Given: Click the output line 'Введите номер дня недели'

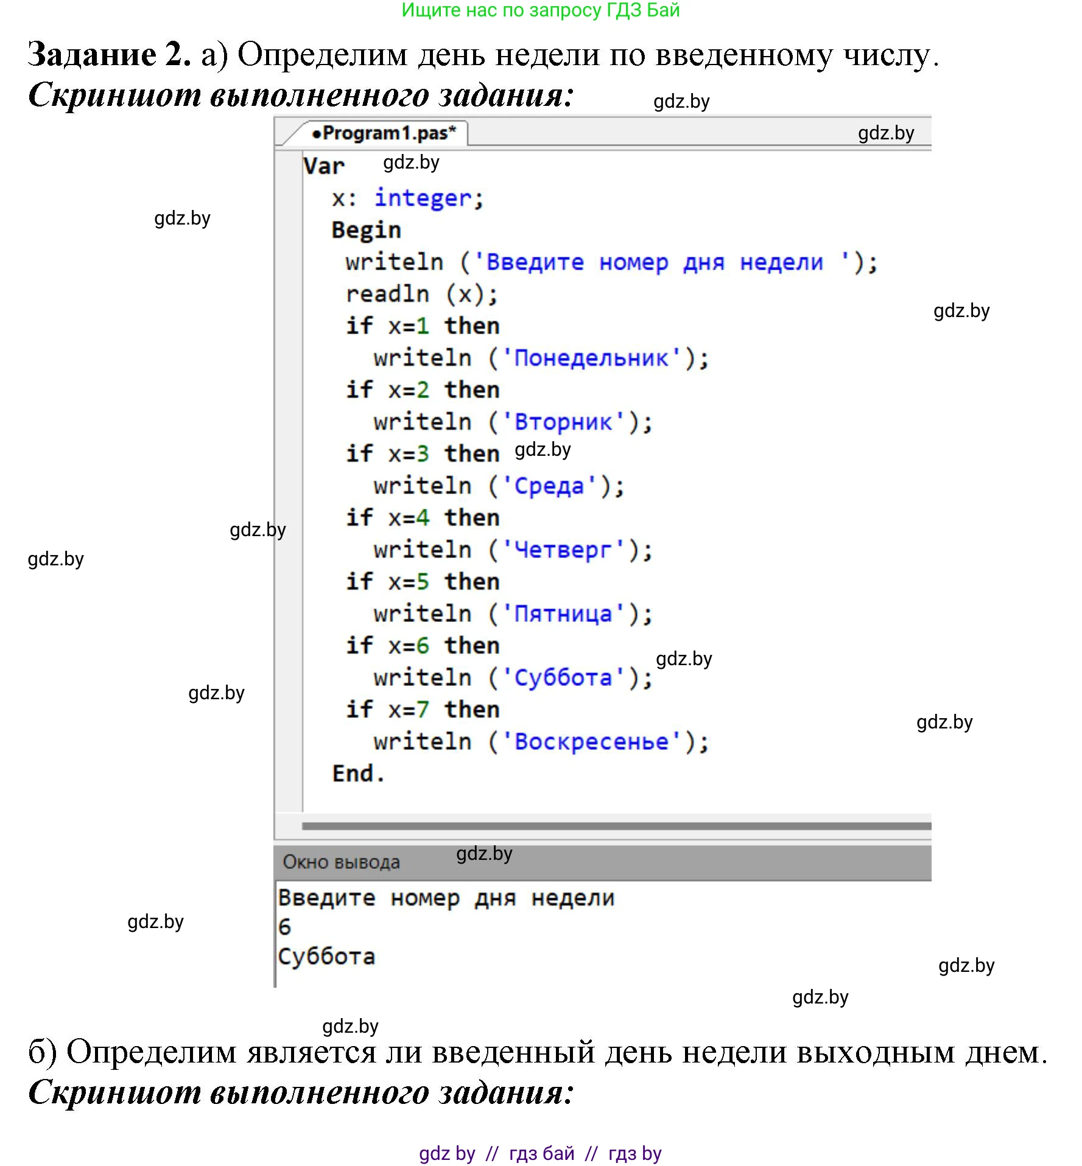Looking at the screenshot, I should point(446,898).
